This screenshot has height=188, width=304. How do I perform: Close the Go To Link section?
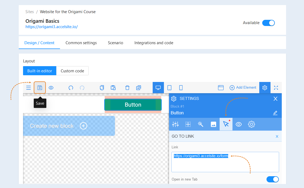(277, 136)
